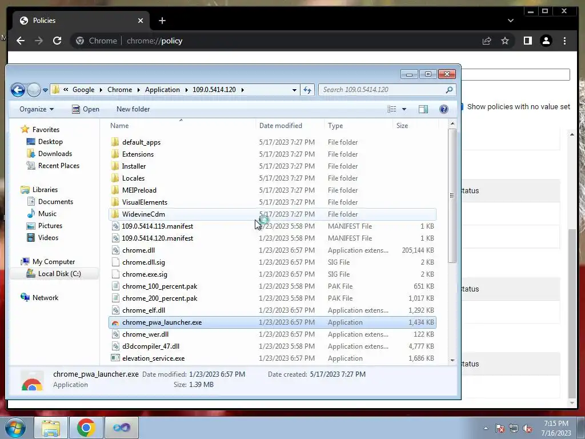Open Chrome share page icon
Viewport: 585px width, 439px height.
pyautogui.click(x=487, y=41)
